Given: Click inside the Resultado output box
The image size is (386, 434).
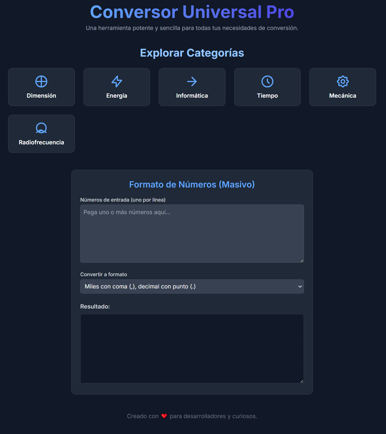Looking at the screenshot, I should point(192,349).
